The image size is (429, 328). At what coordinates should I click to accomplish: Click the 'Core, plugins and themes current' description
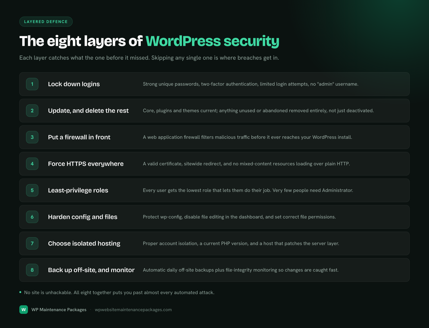pyautogui.click(x=258, y=111)
